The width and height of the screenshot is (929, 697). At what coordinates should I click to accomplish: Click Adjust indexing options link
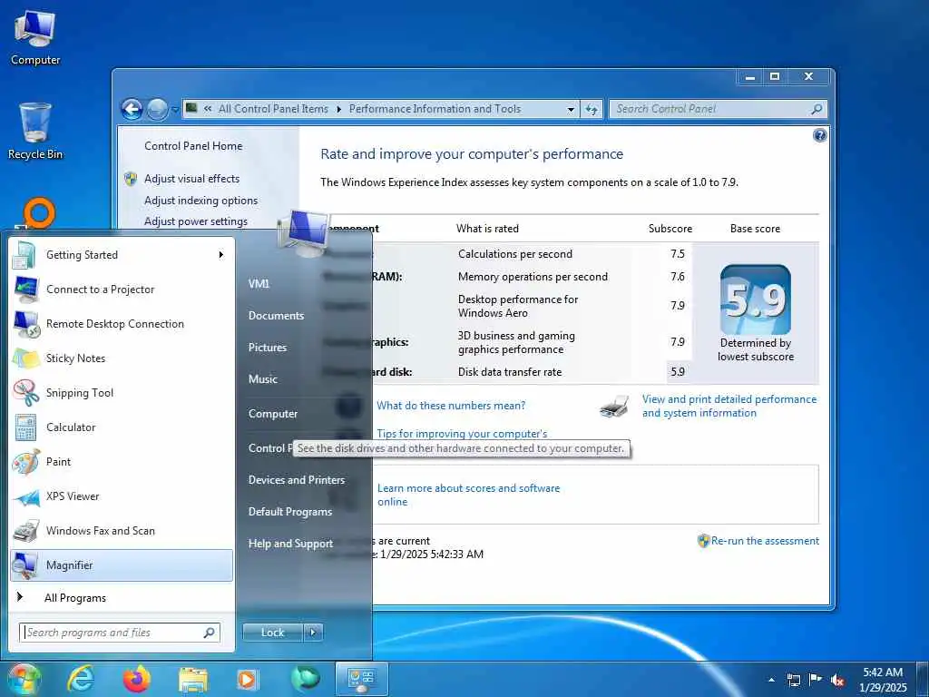[x=200, y=201]
